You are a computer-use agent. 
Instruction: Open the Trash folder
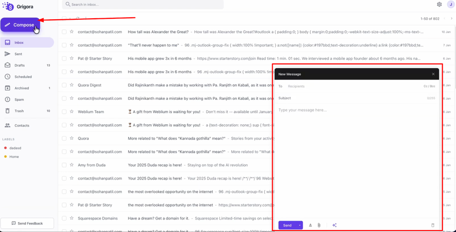[x=27, y=111]
